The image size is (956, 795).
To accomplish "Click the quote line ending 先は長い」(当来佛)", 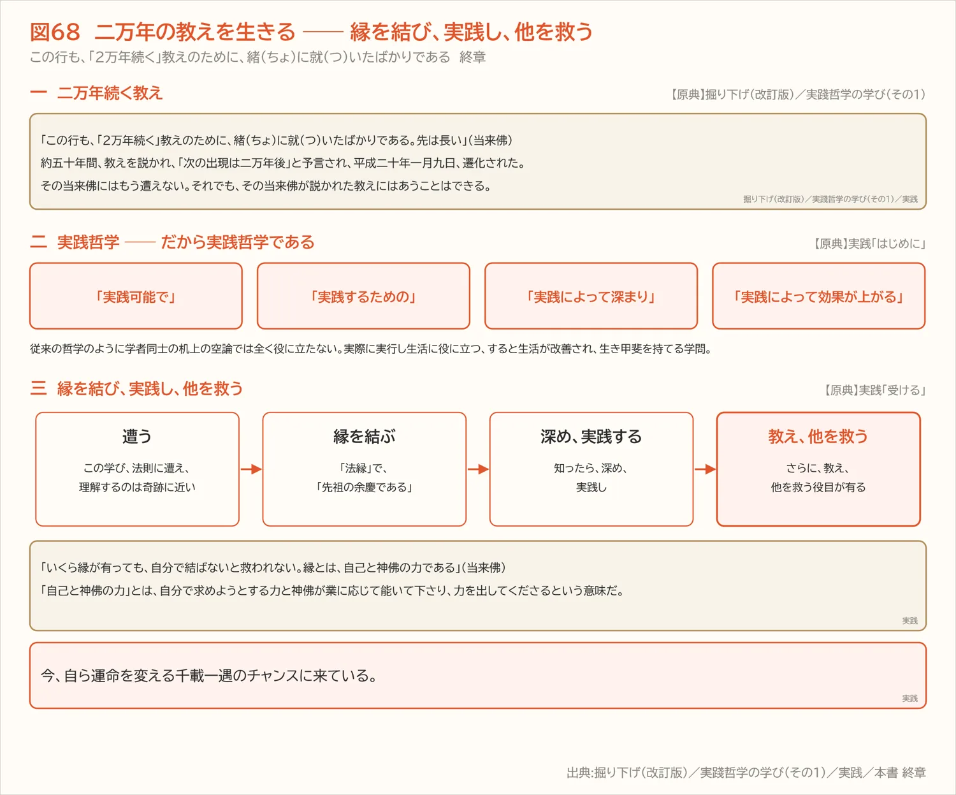I will 277,140.
